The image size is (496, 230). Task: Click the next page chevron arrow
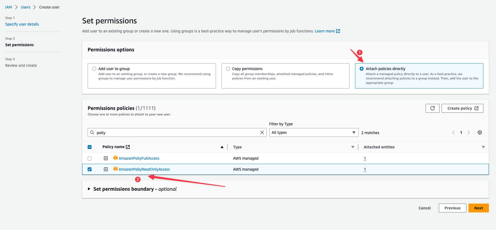click(469, 132)
